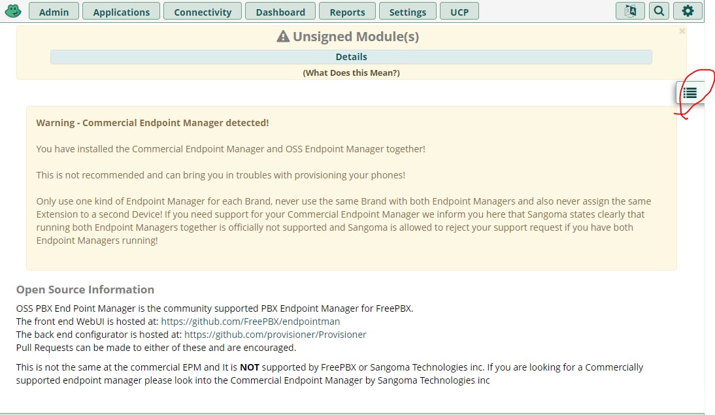Viewport: 715px width, 415px height.
Task: Open the gear settings icon
Action: [x=688, y=11]
